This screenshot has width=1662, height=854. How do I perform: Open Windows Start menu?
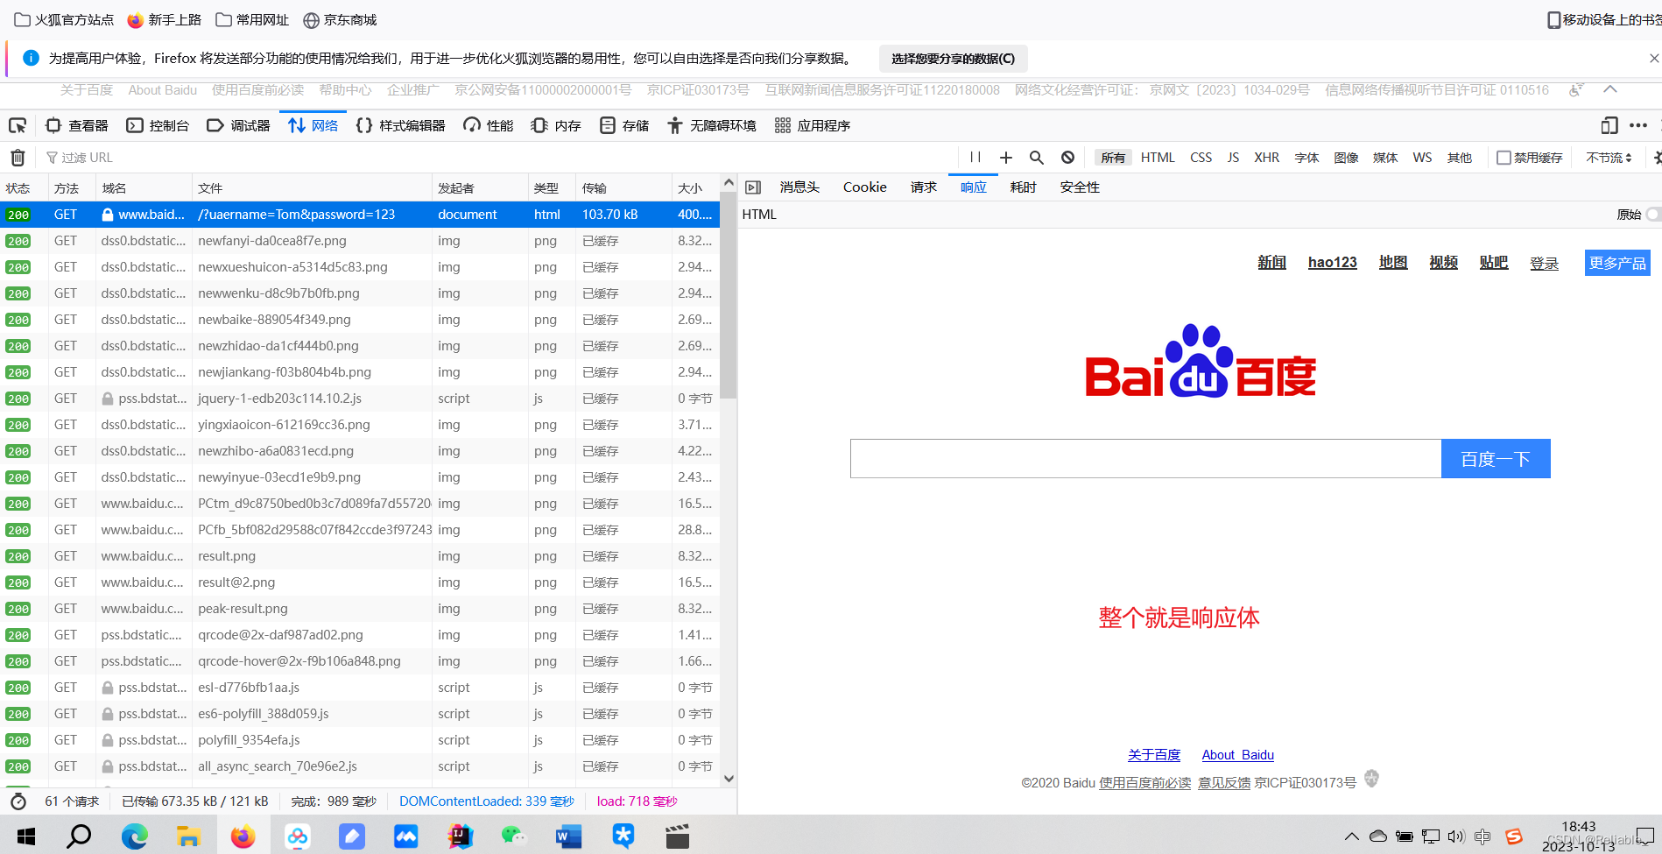coord(26,836)
